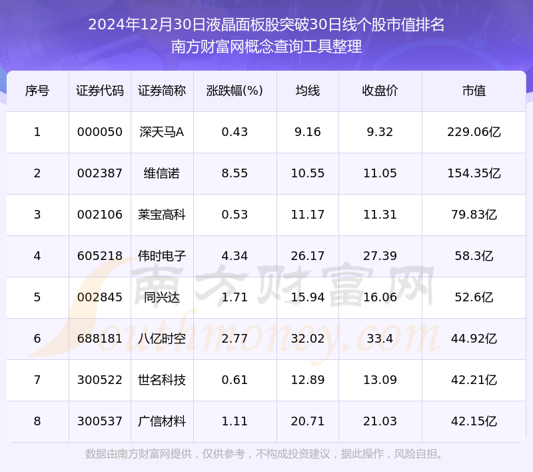This screenshot has width=533, height=472.
Task: Click market value 229.06亿
Action: [x=474, y=132]
